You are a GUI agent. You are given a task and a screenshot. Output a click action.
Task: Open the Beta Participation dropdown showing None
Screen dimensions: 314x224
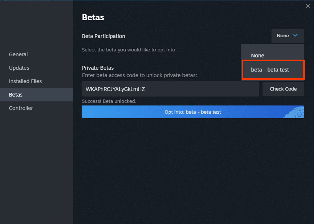[288, 36]
